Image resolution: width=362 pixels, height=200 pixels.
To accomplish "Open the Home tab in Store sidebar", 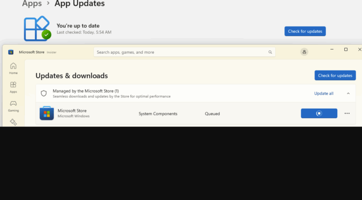I will (13, 68).
